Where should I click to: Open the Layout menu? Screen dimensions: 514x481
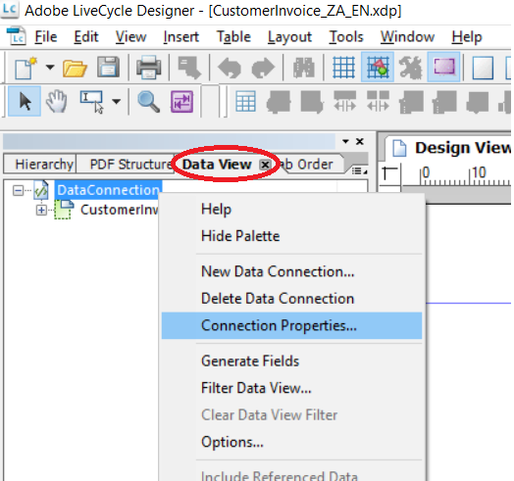(289, 37)
